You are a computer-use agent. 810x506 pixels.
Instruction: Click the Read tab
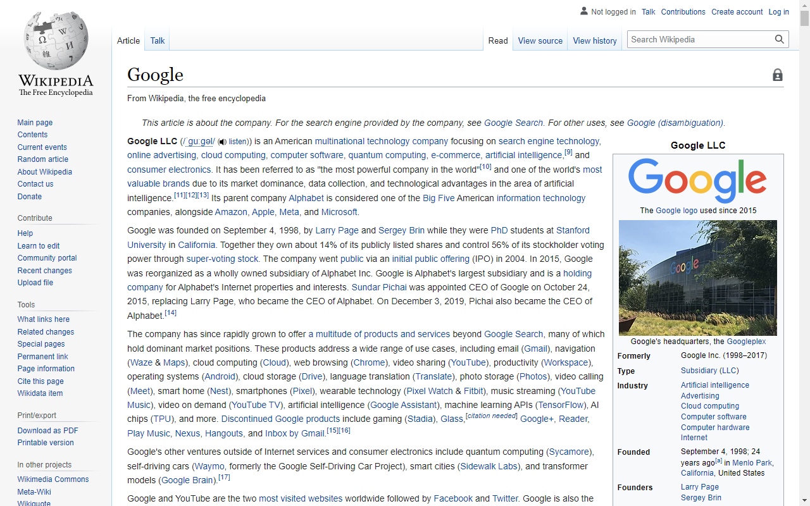[x=498, y=40]
